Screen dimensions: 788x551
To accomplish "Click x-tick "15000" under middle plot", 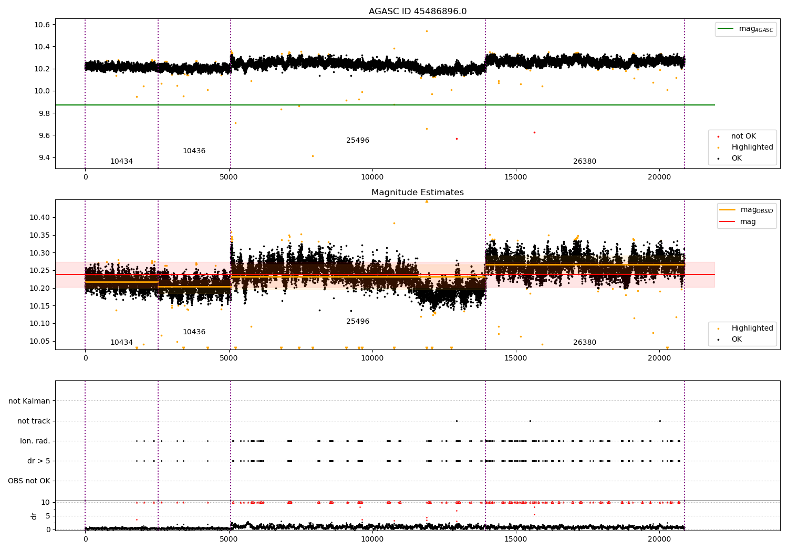I will [516, 358].
